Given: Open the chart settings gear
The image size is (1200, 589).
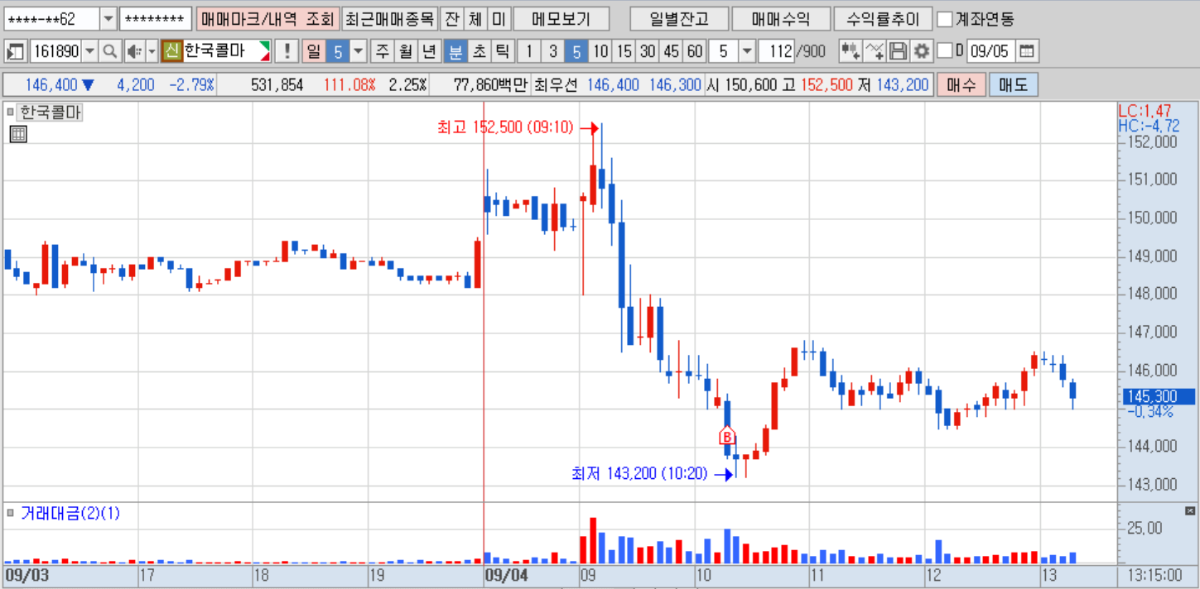Looking at the screenshot, I should coord(921,51).
